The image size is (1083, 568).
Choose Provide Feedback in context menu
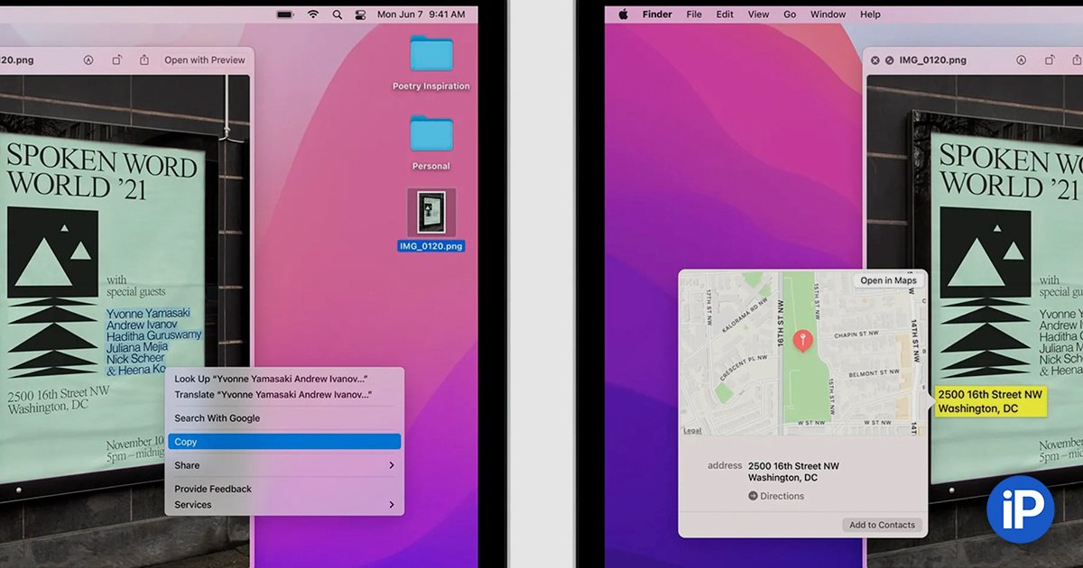point(282,489)
